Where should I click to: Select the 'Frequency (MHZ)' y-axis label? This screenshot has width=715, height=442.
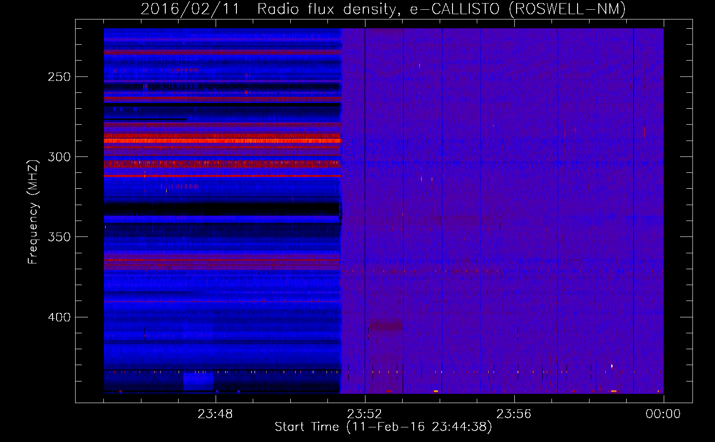tap(33, 212)
